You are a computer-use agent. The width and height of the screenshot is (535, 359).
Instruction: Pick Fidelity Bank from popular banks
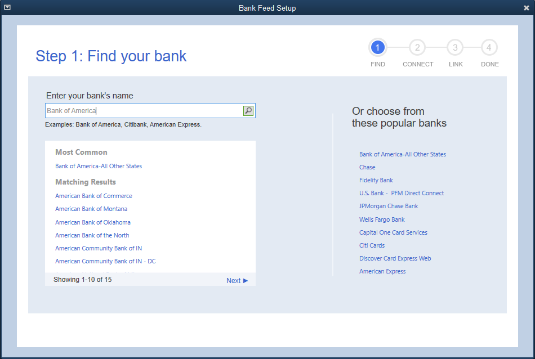(376, 181)
